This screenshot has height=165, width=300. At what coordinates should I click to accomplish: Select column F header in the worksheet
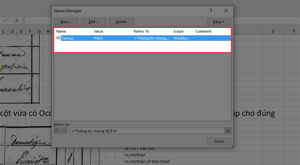pos(30,31)
